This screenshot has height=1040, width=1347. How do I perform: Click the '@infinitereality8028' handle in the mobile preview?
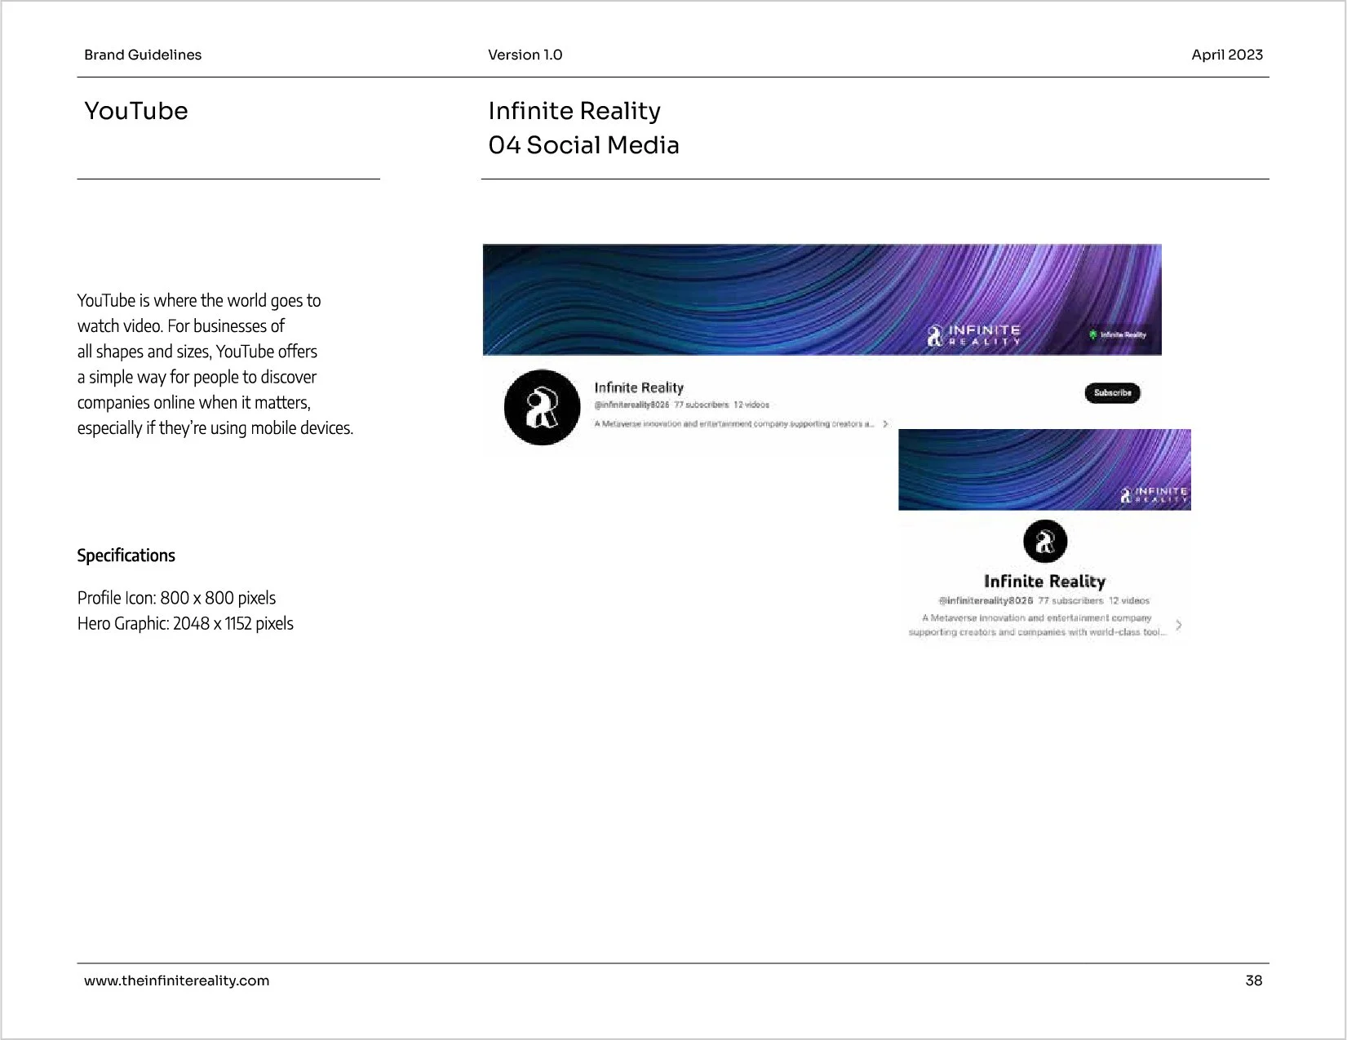coord(986,600)
